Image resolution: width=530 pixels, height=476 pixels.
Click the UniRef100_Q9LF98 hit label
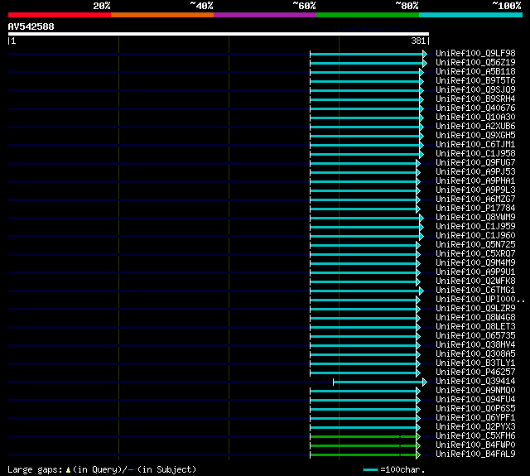tap(475, 53)
